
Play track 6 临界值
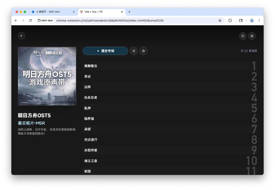[170, 118]
